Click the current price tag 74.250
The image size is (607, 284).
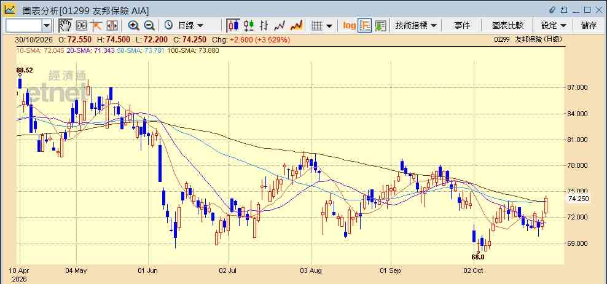click(578, 199)
